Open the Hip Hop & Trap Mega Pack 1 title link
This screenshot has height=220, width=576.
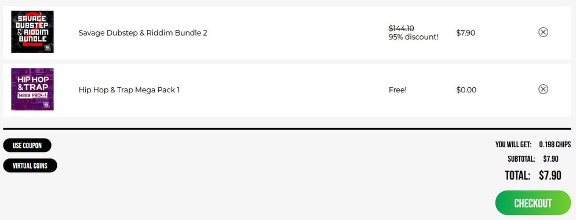point(129,90)
